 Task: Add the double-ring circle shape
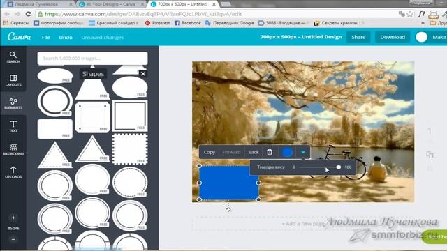pyautogui.click(x=54, y=100)
